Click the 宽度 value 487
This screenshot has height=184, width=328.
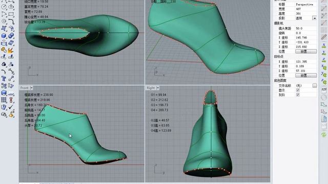298,9
